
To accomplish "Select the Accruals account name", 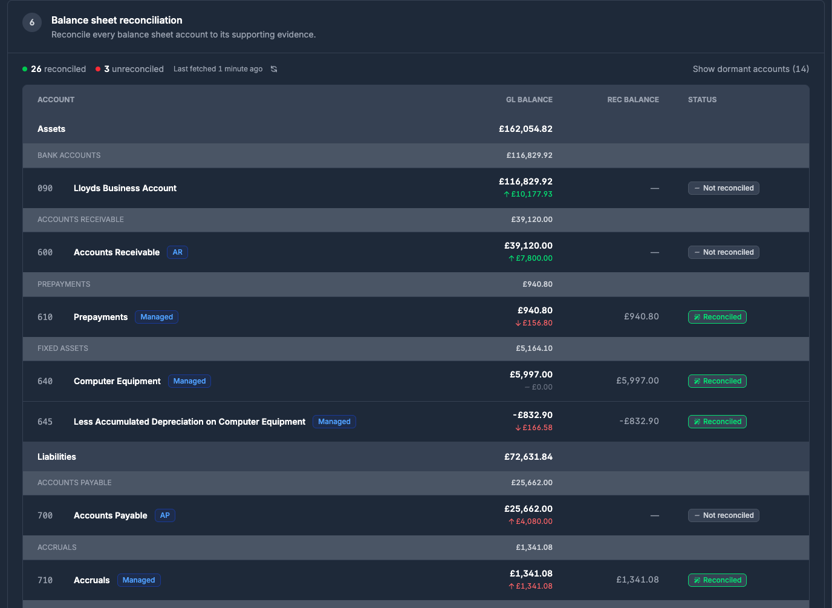I will [x=92, y=580].
